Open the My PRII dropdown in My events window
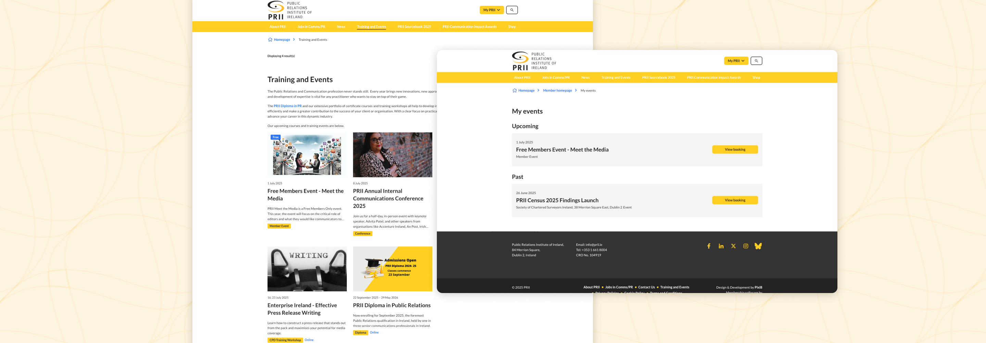986x343 pixels. [736, 61]
